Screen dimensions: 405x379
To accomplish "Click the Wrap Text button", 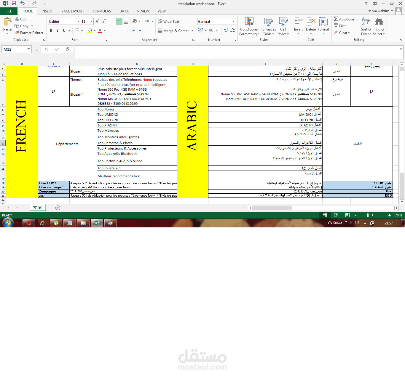I will click(x=168, y=21).
